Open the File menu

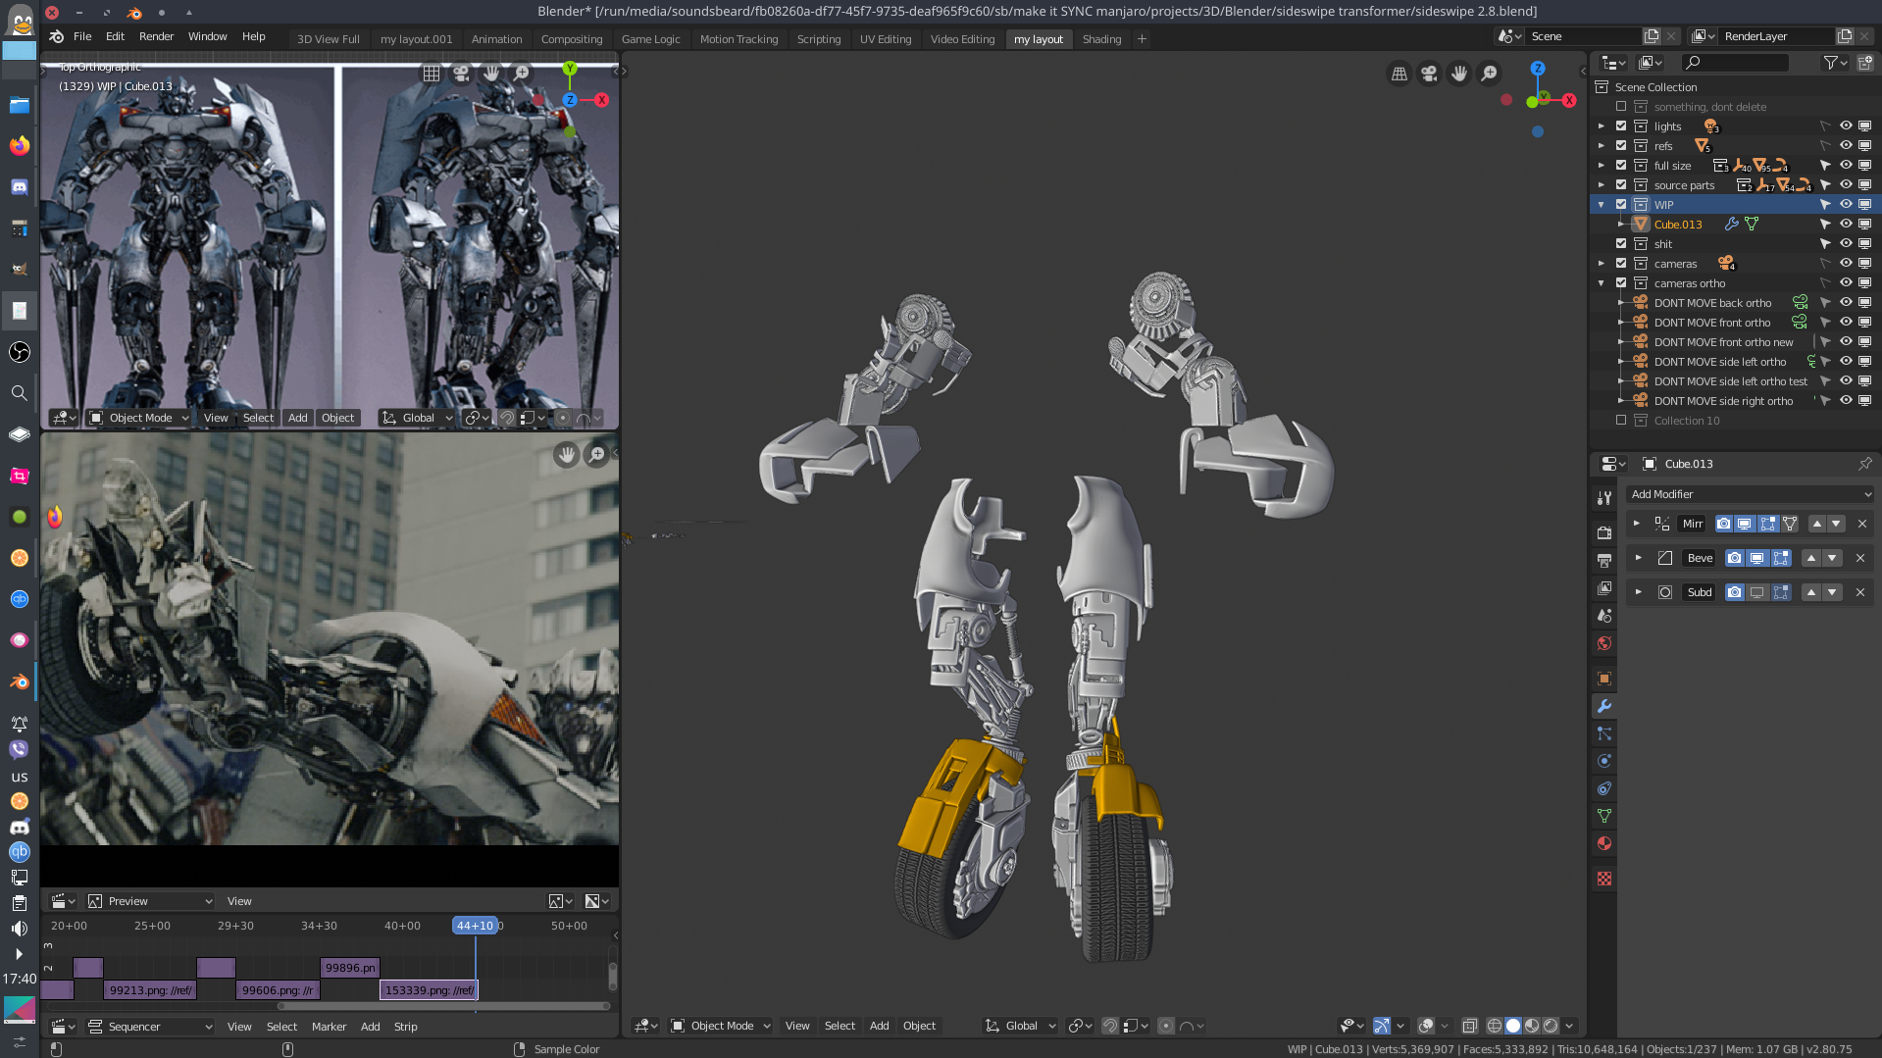tap(82, 37)
